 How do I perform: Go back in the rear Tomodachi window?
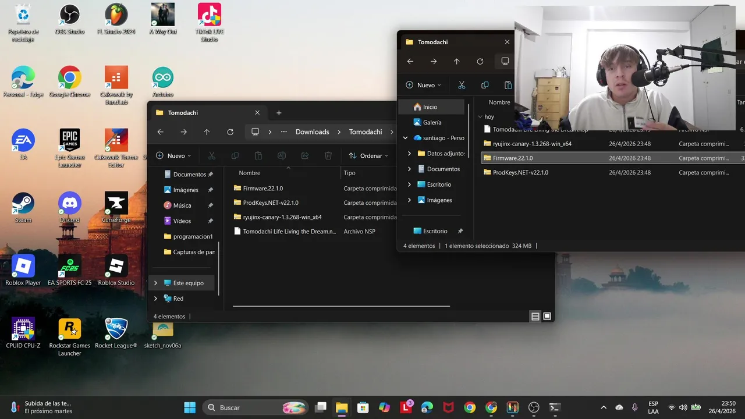click(x=410, y=61)
